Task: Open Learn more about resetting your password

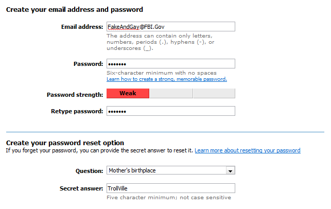Action: 247,150
